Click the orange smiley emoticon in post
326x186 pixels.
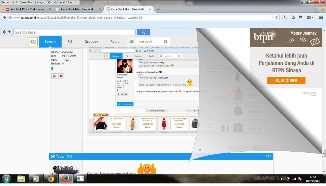click(x=147, y=169)
